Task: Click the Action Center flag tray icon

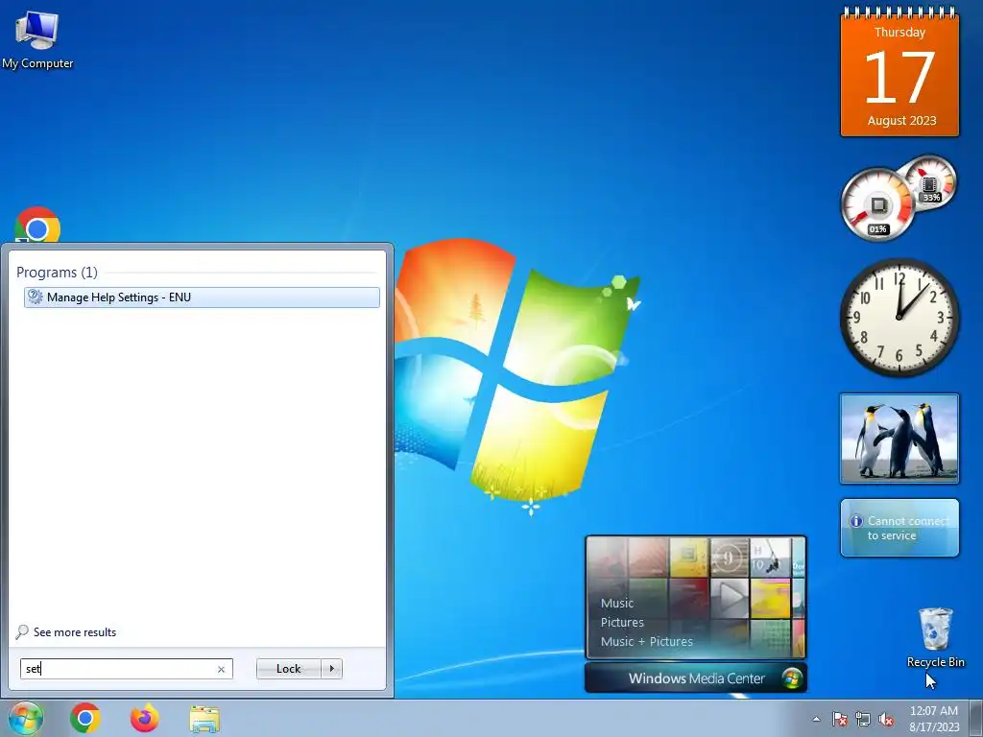Action: [839, 719]
